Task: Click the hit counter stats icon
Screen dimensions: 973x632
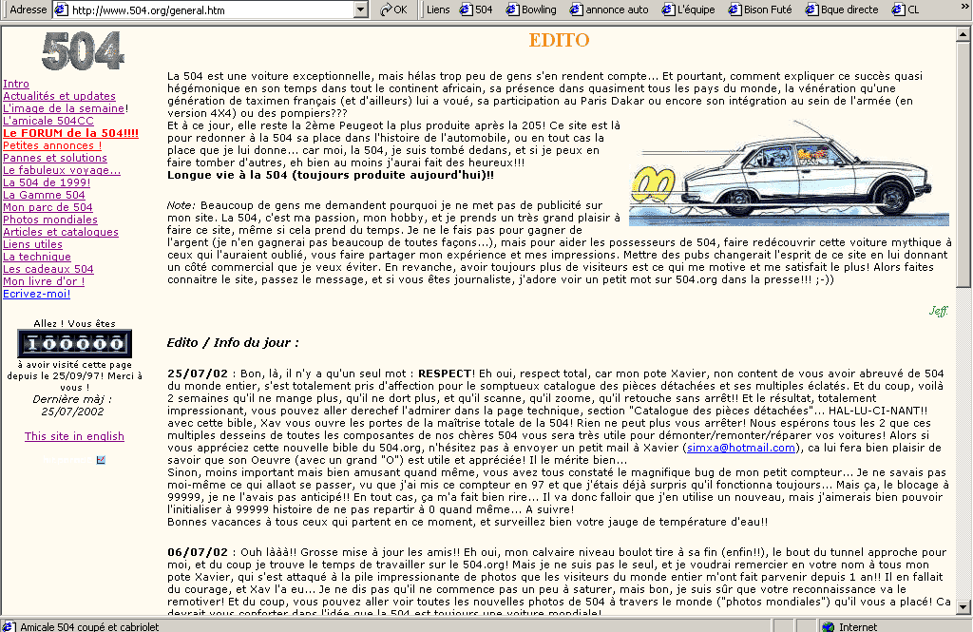Action: tap(101, 460)
